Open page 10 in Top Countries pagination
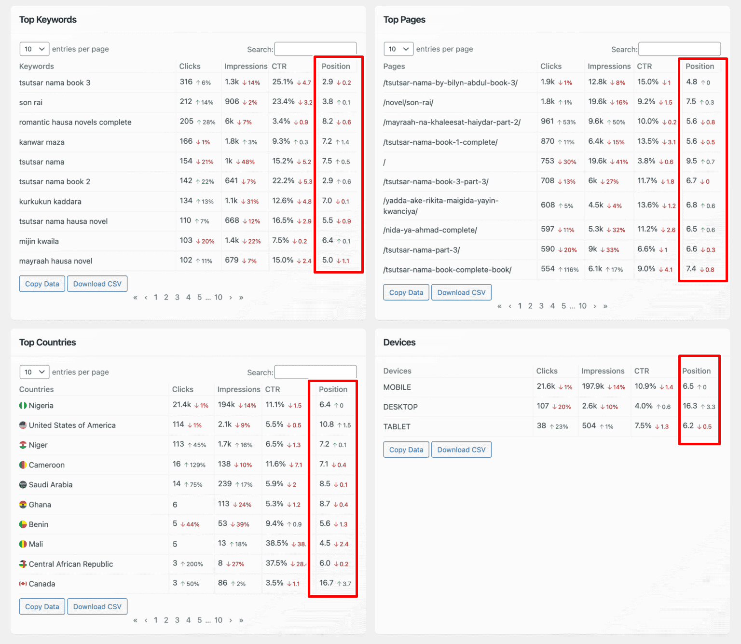741x644 pixels. [218, 620]
